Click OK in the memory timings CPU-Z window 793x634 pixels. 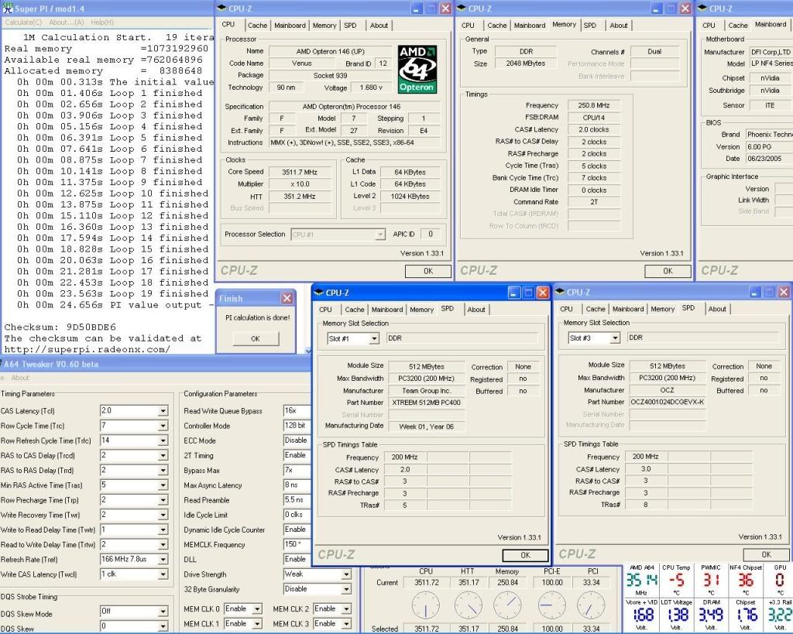click(x=668, y=271)
